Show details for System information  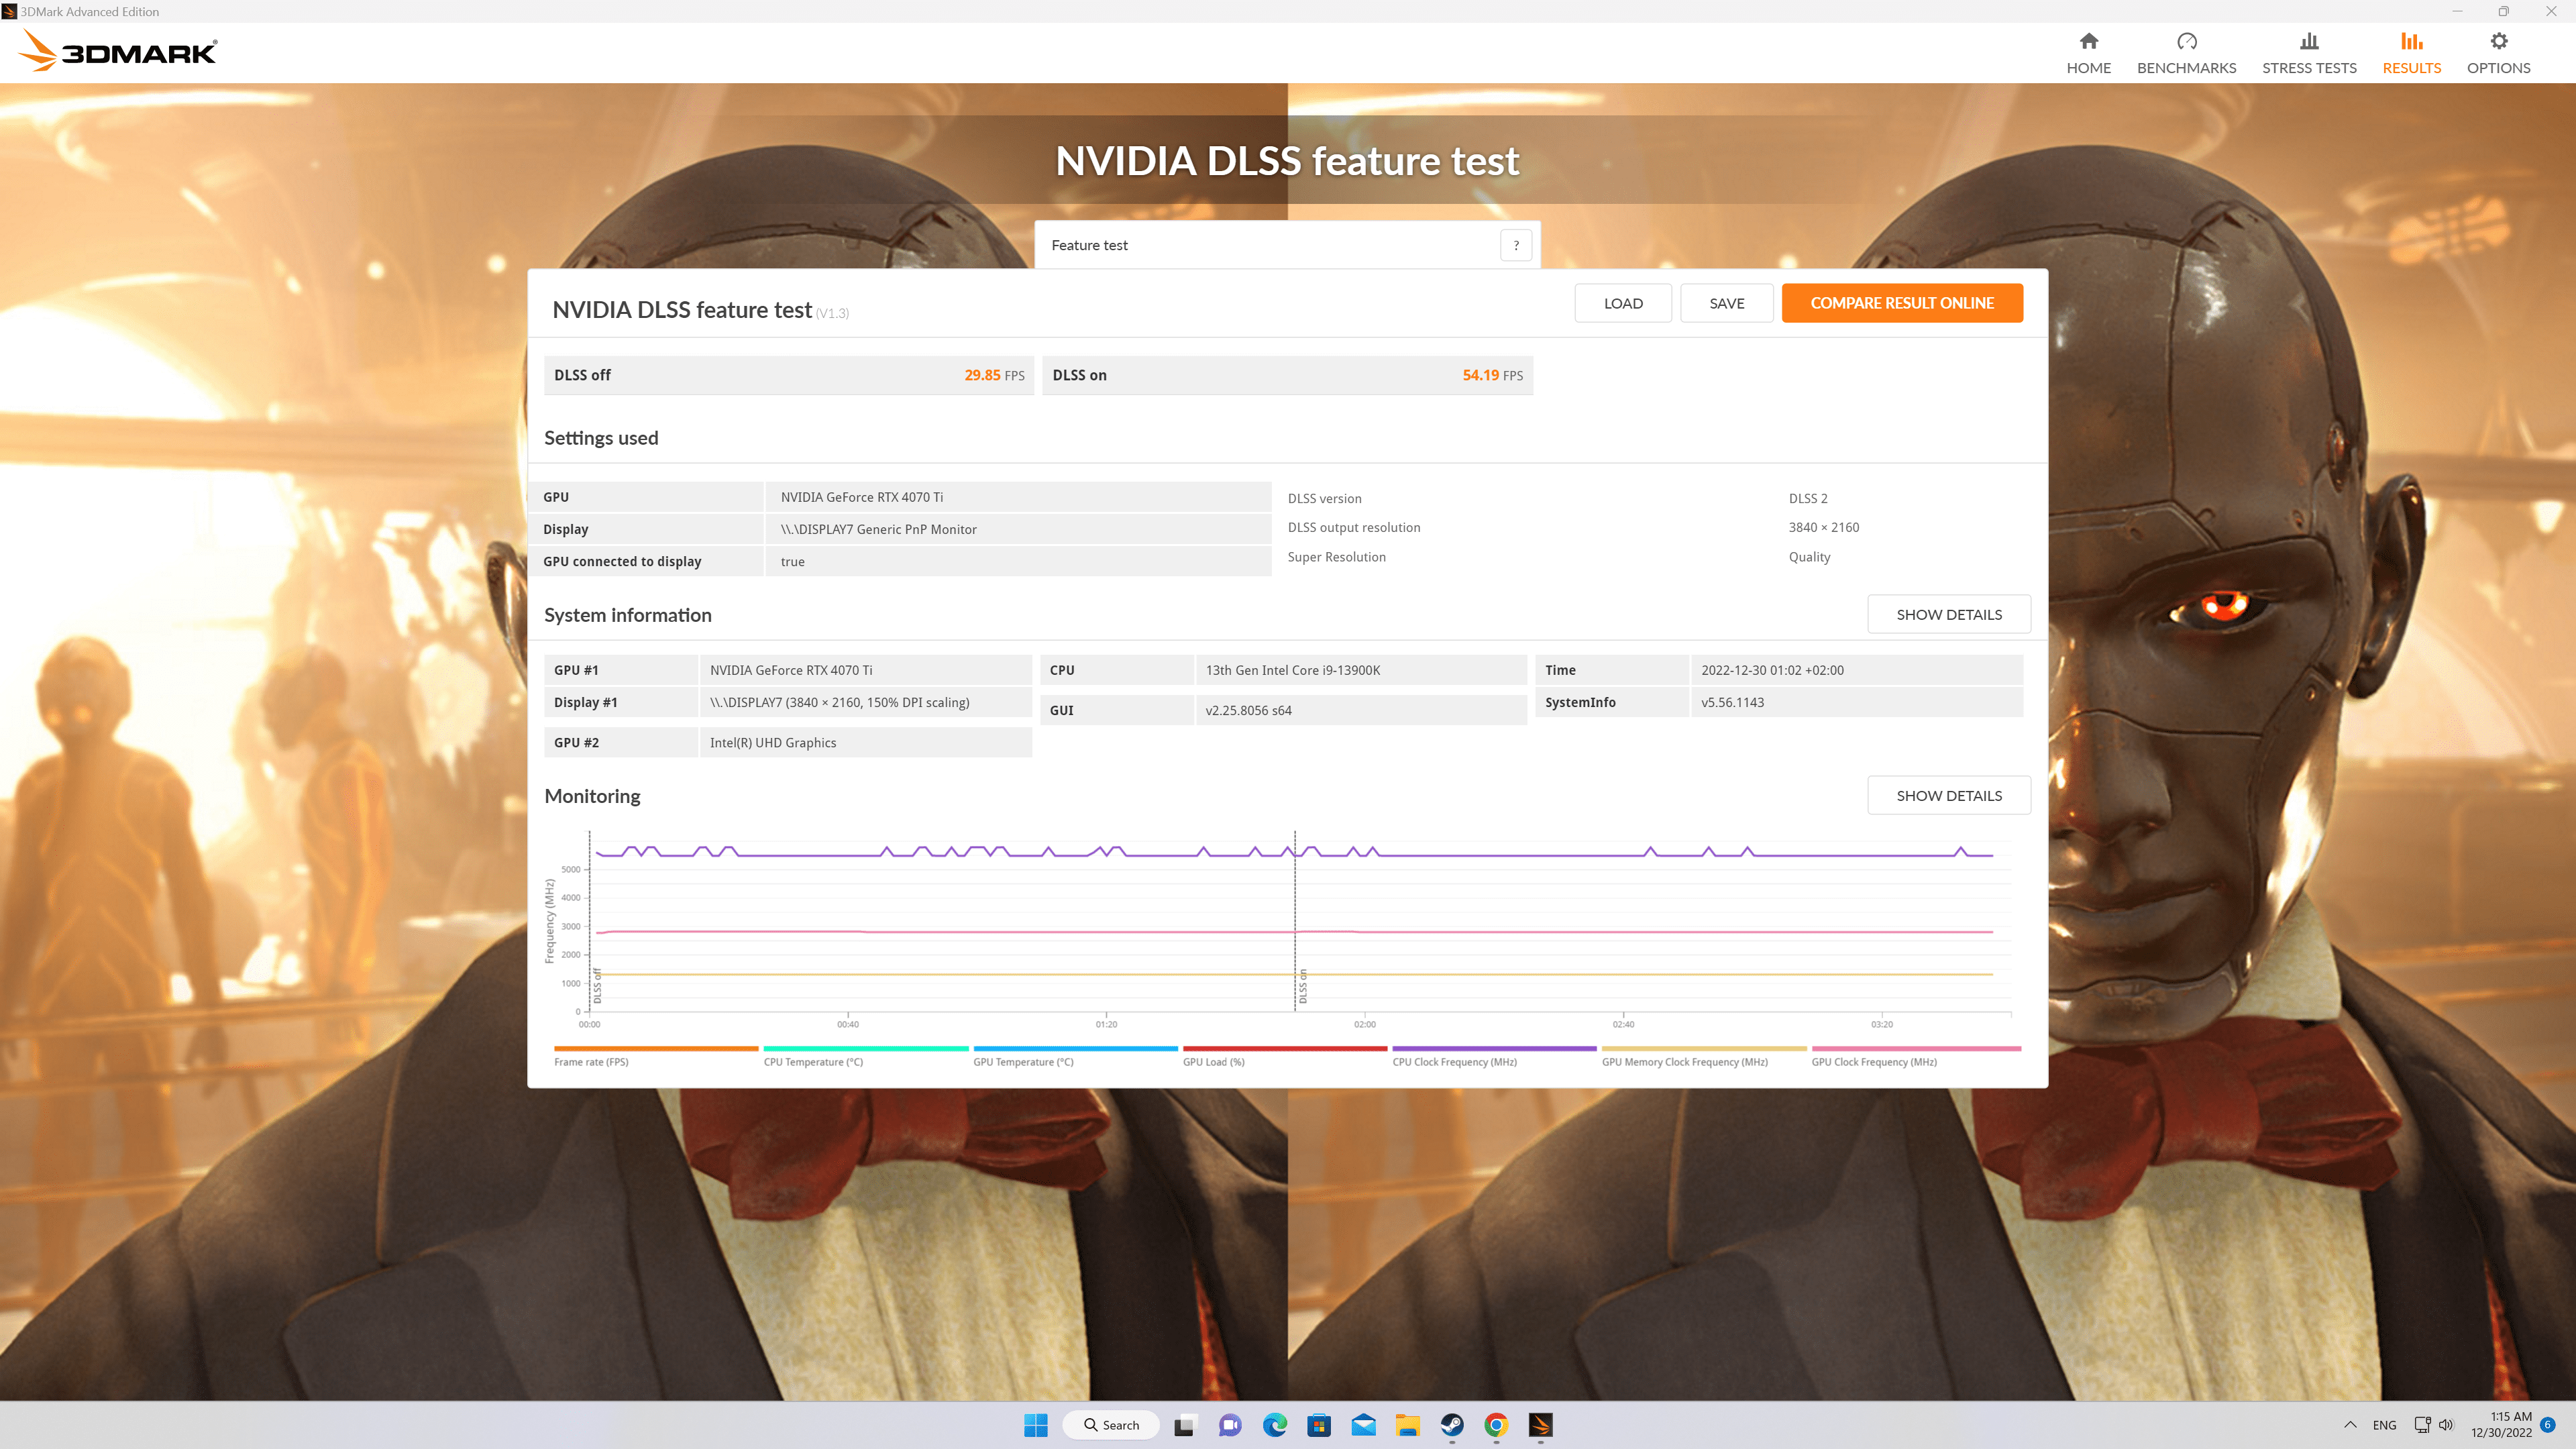(1948, 614)
